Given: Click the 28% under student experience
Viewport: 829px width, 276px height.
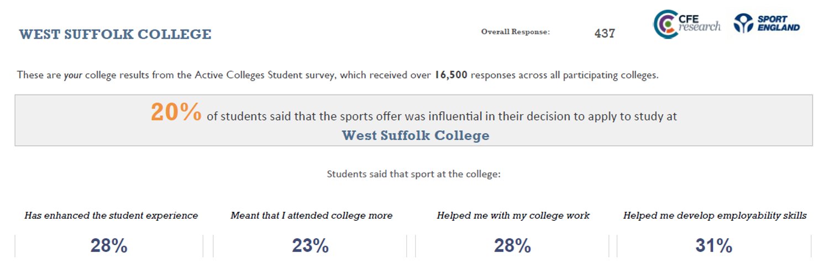Looking at the screenshot, I should (109, 246).
